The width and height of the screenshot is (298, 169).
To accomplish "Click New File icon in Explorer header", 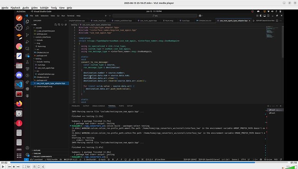I will 55,25.
